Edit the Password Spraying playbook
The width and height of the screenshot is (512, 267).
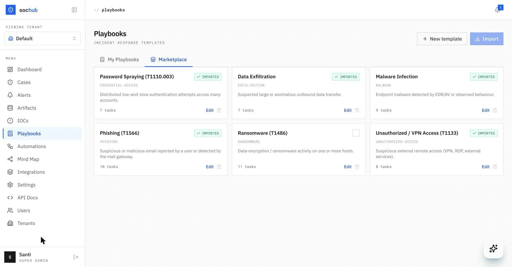(x=210, y=110)
